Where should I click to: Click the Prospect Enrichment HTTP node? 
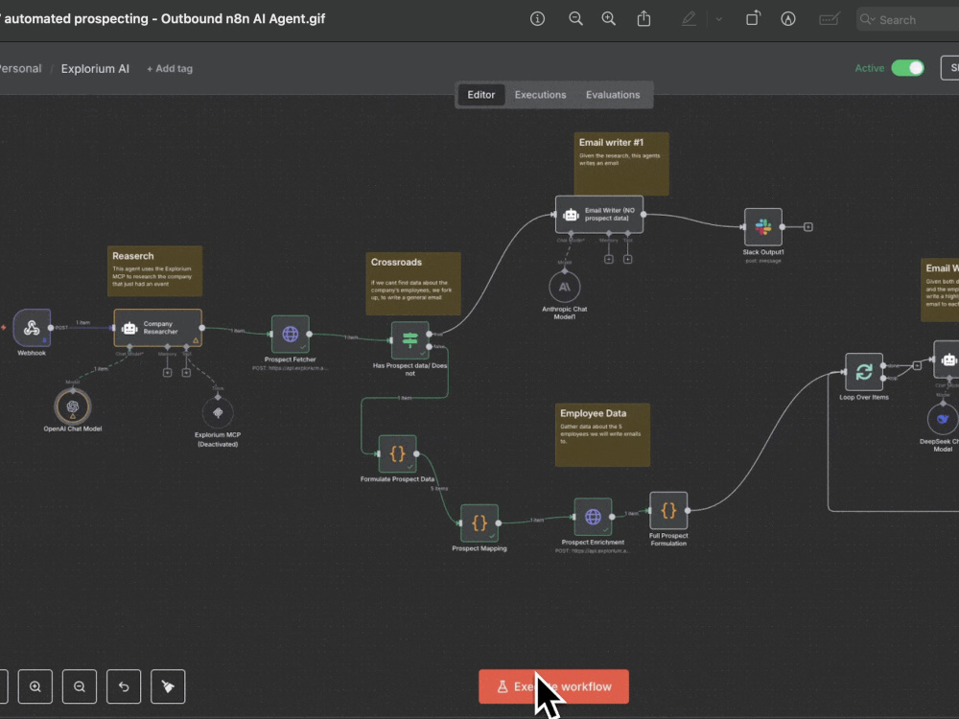(x=593, y=517)
